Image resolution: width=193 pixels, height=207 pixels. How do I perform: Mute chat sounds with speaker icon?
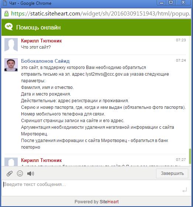[x=31, y=173]
